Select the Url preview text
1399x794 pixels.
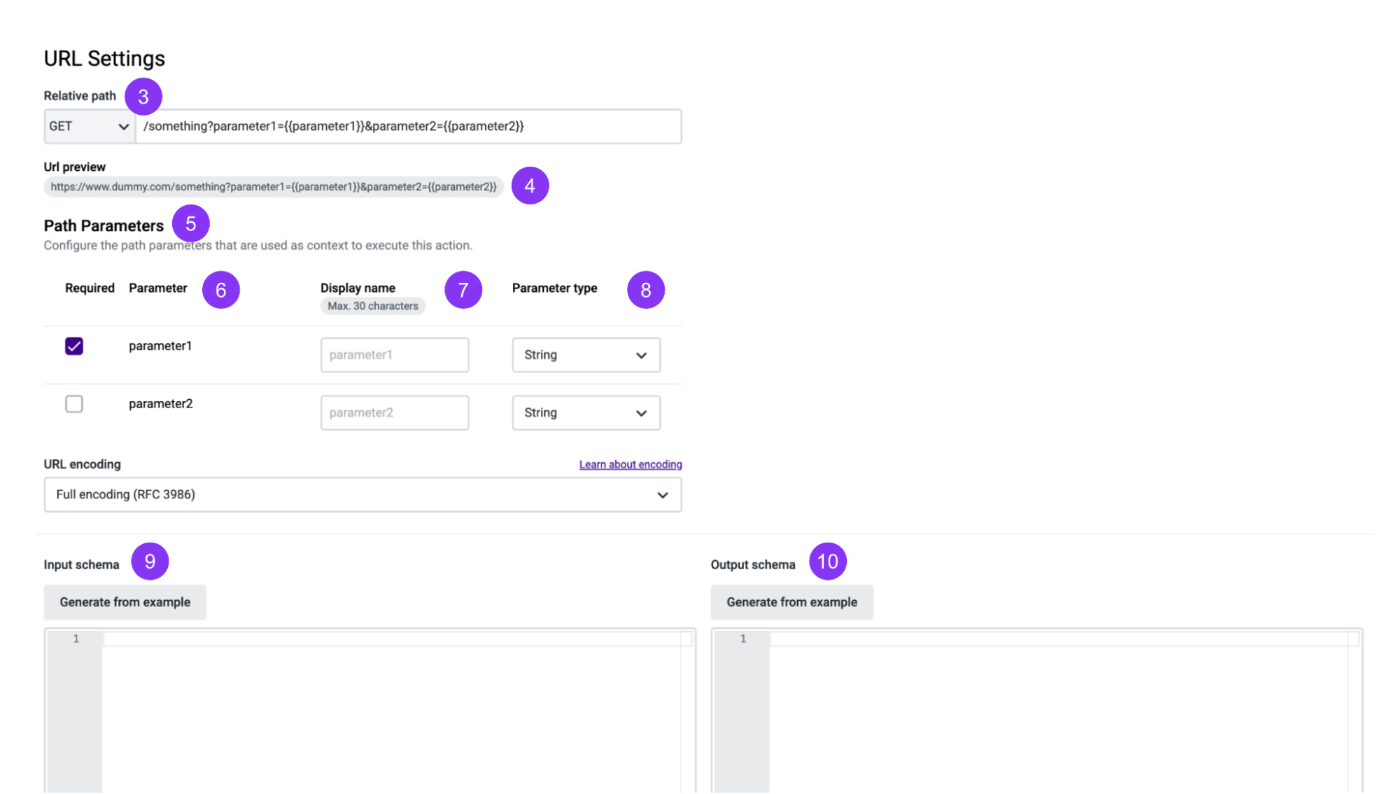point(273,186)
